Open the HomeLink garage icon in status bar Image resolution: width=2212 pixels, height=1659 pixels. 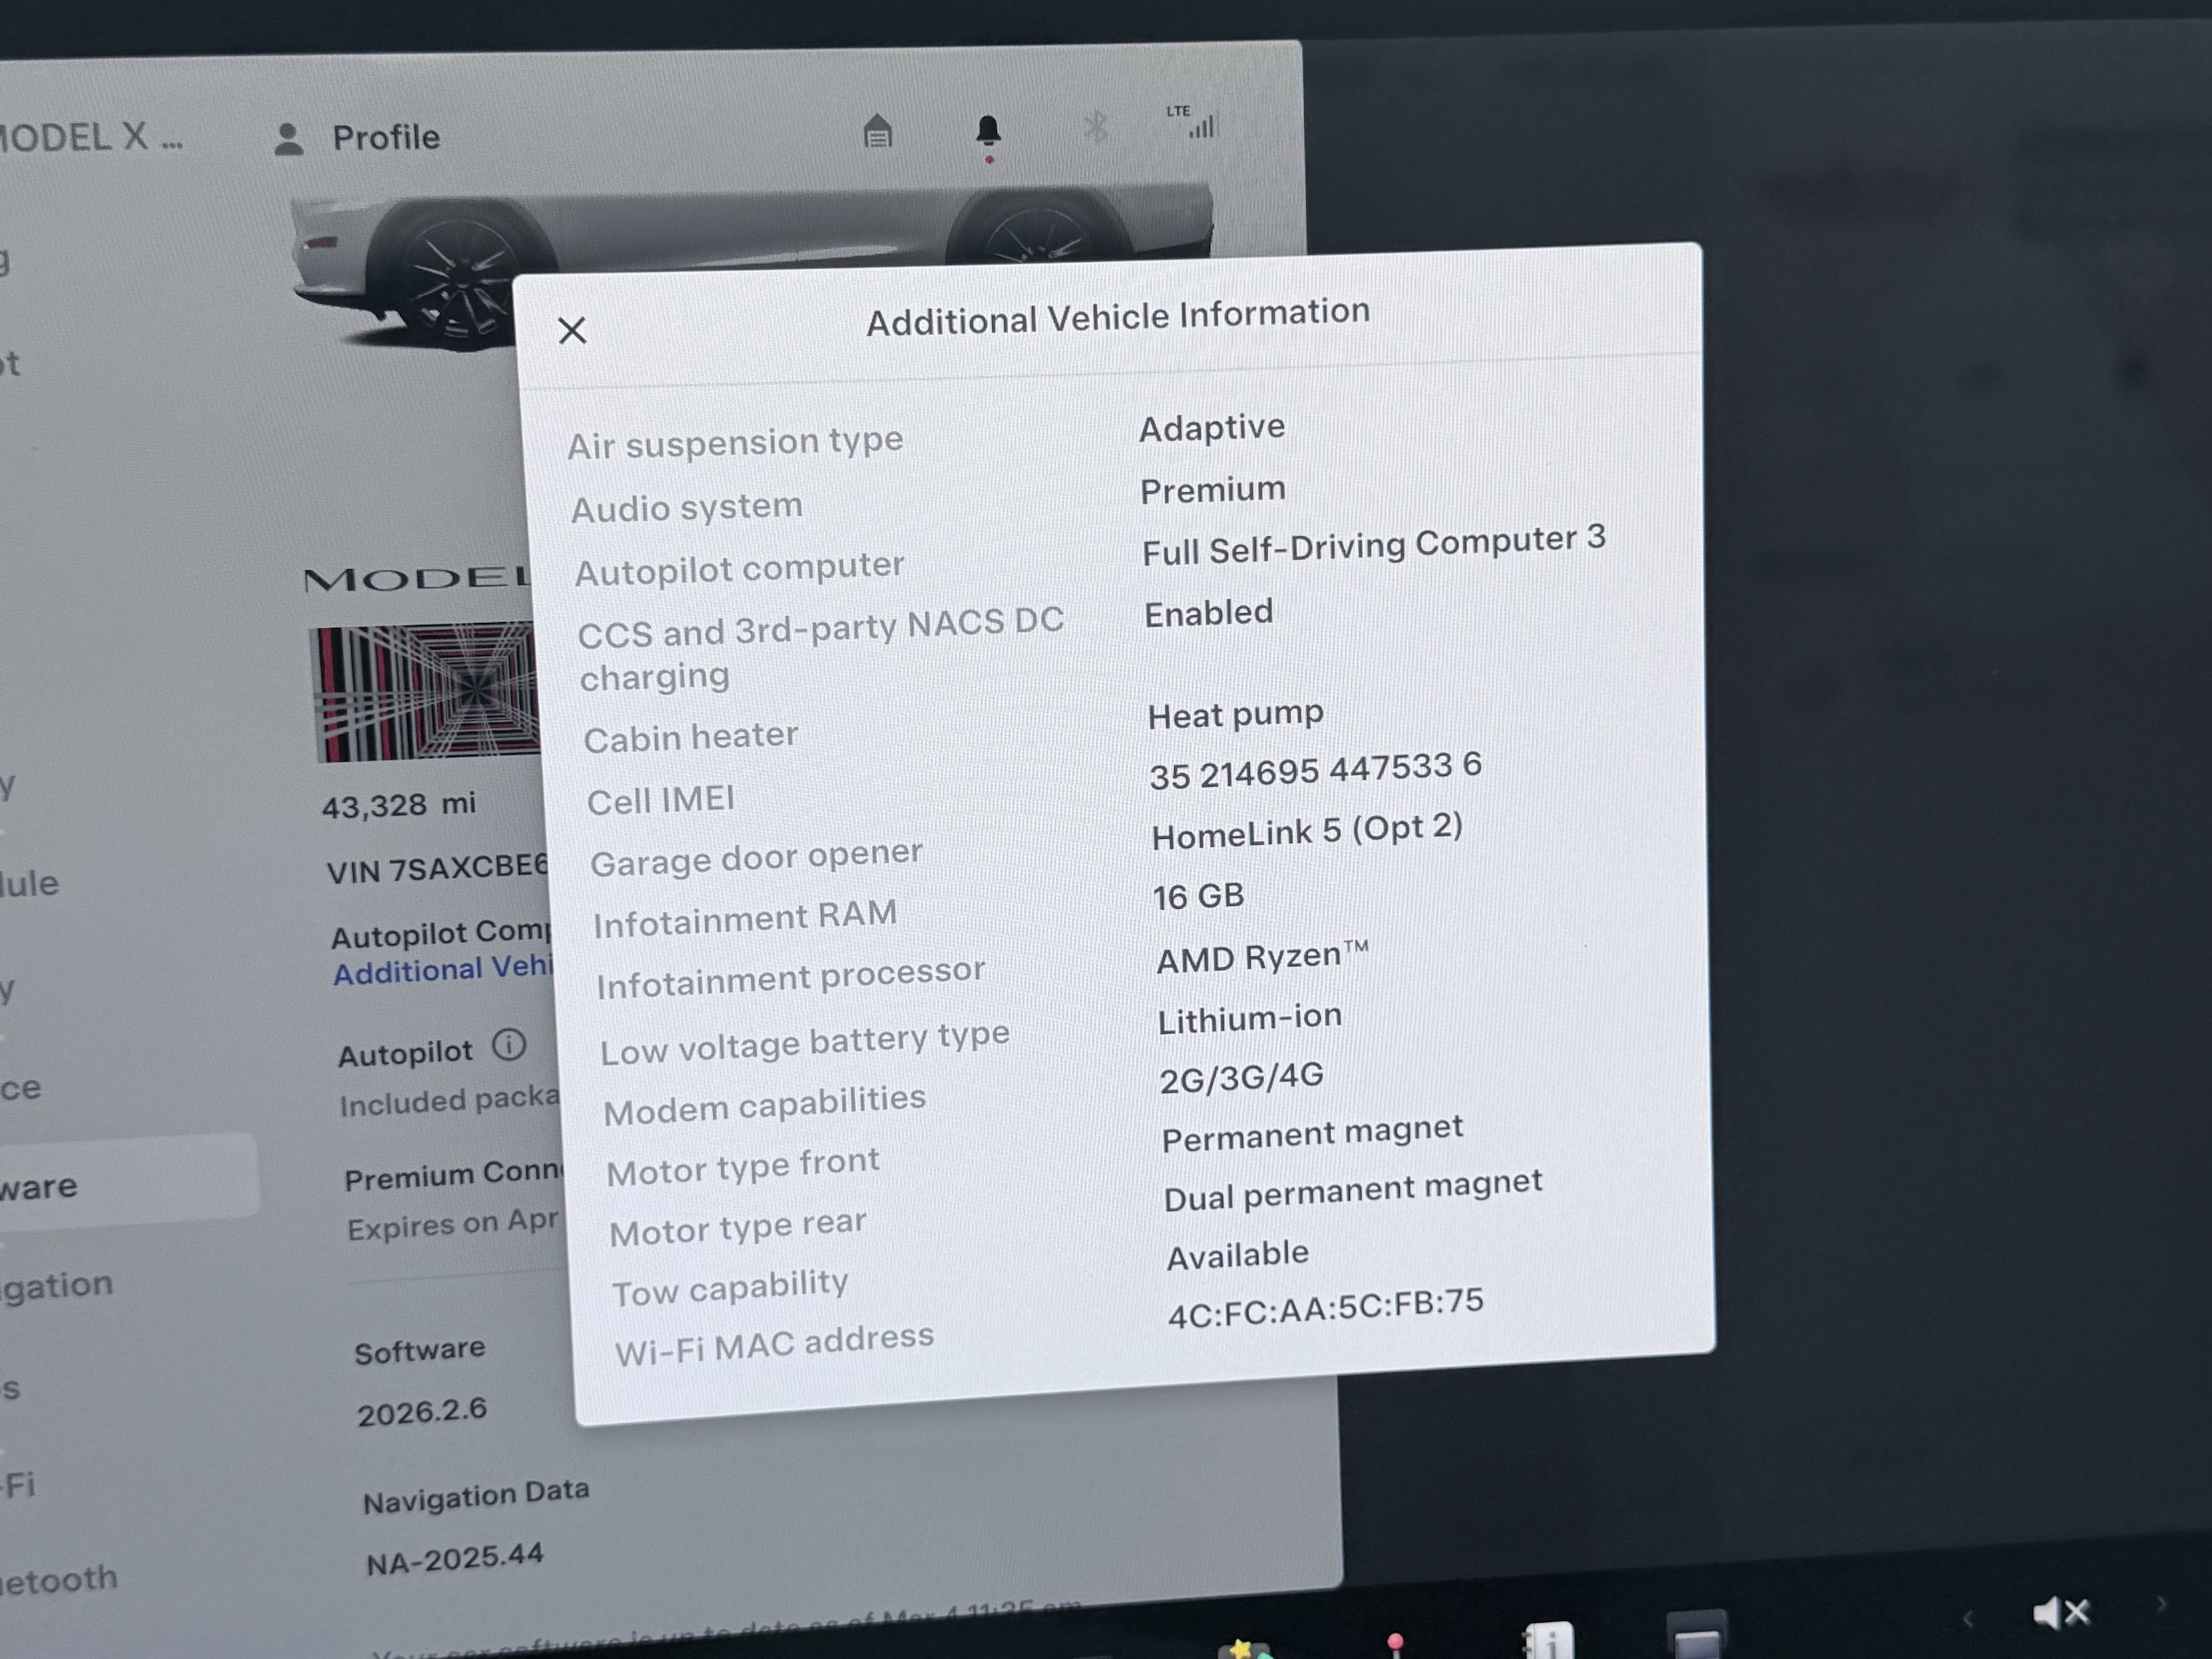pos(877,131)
